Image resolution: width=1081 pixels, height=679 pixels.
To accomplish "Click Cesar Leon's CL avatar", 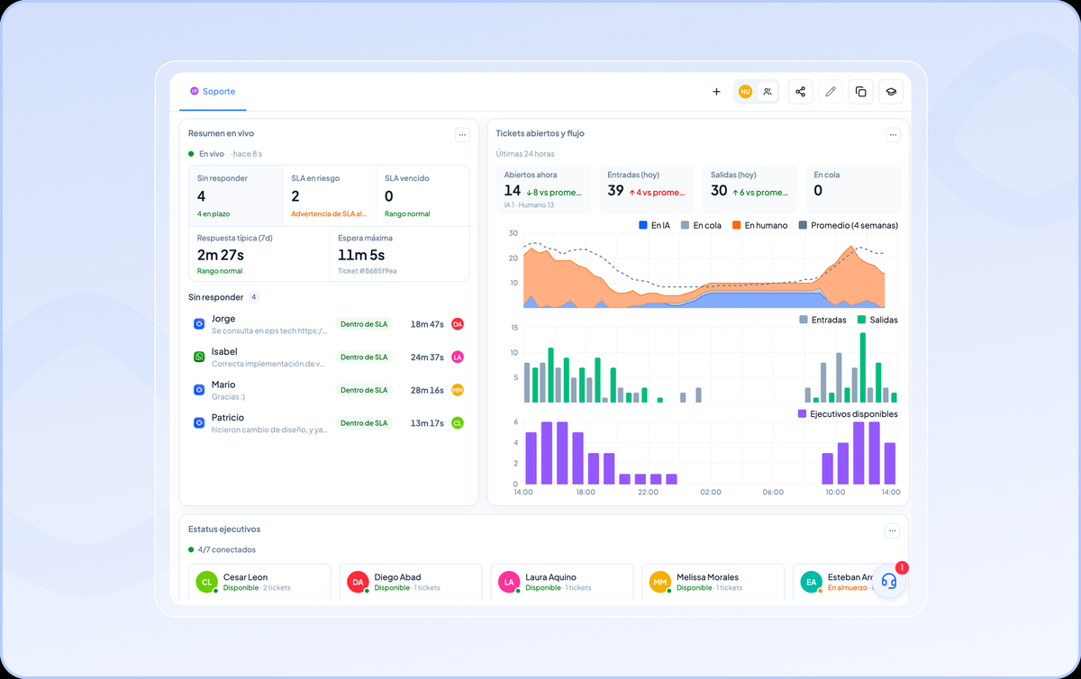I will click(x=207, y=582).
